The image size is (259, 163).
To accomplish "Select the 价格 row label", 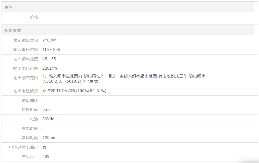I will [34, 17].
